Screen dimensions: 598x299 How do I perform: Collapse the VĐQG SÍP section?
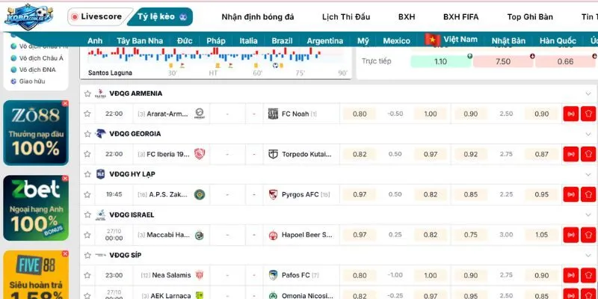pos(588,256)
